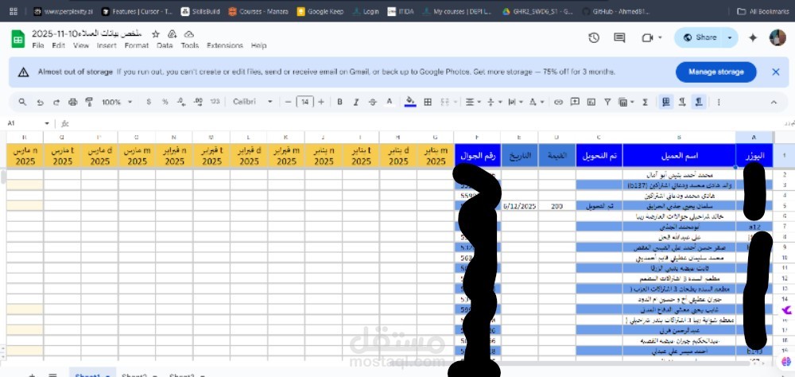Open the comments panel
The image size is (795, 377).
(x=619, y=37)
